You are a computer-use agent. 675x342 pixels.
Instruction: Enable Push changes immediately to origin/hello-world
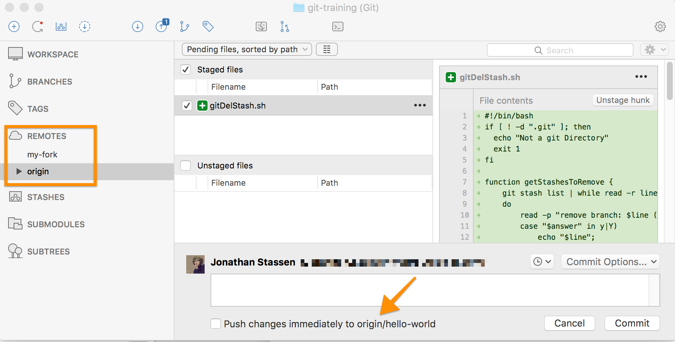216,324
